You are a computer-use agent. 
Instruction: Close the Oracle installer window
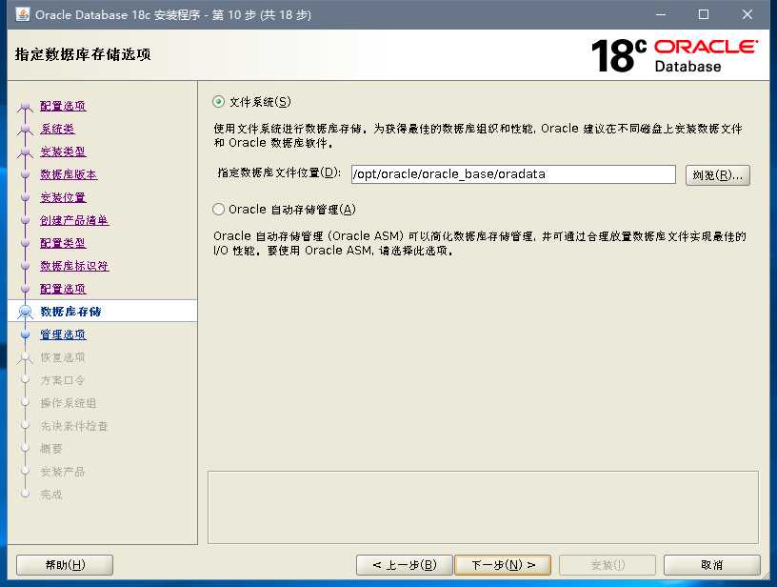pos(747,14)
